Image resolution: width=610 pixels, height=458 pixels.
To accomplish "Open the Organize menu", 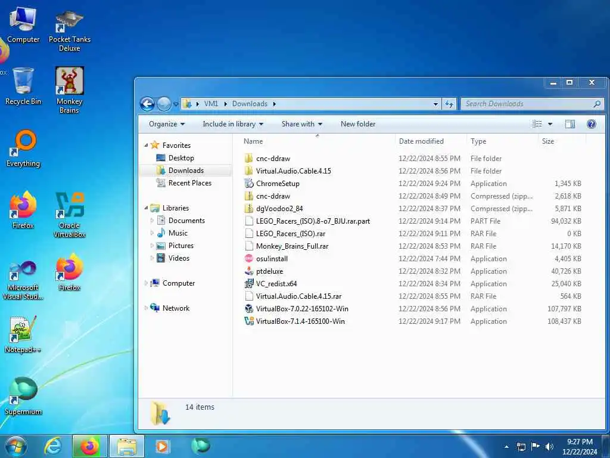I will click(167, 124).
